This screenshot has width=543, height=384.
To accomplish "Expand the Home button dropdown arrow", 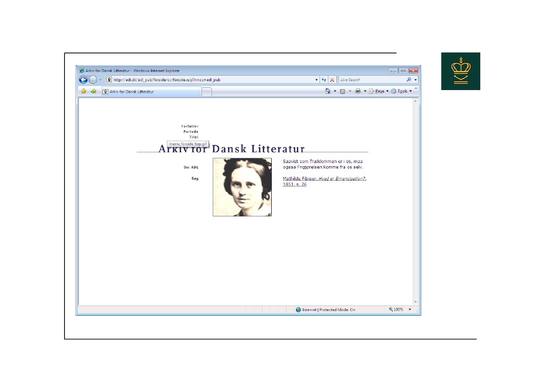I will [335, 91].
